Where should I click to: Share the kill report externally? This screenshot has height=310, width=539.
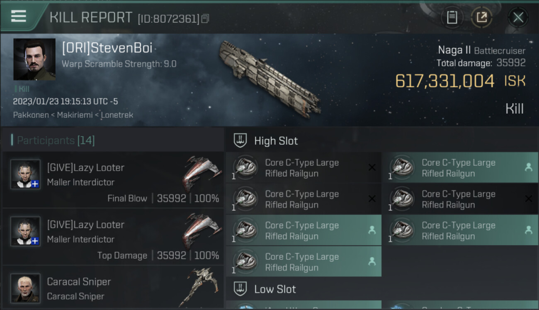click(481, 17)
